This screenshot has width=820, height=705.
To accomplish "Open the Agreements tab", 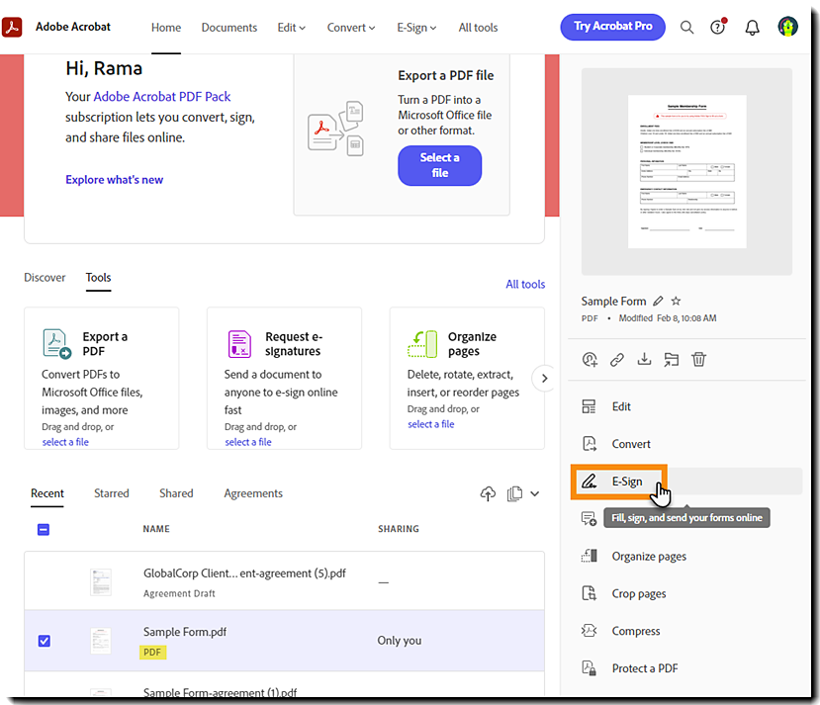I will (x=253, y=493).
